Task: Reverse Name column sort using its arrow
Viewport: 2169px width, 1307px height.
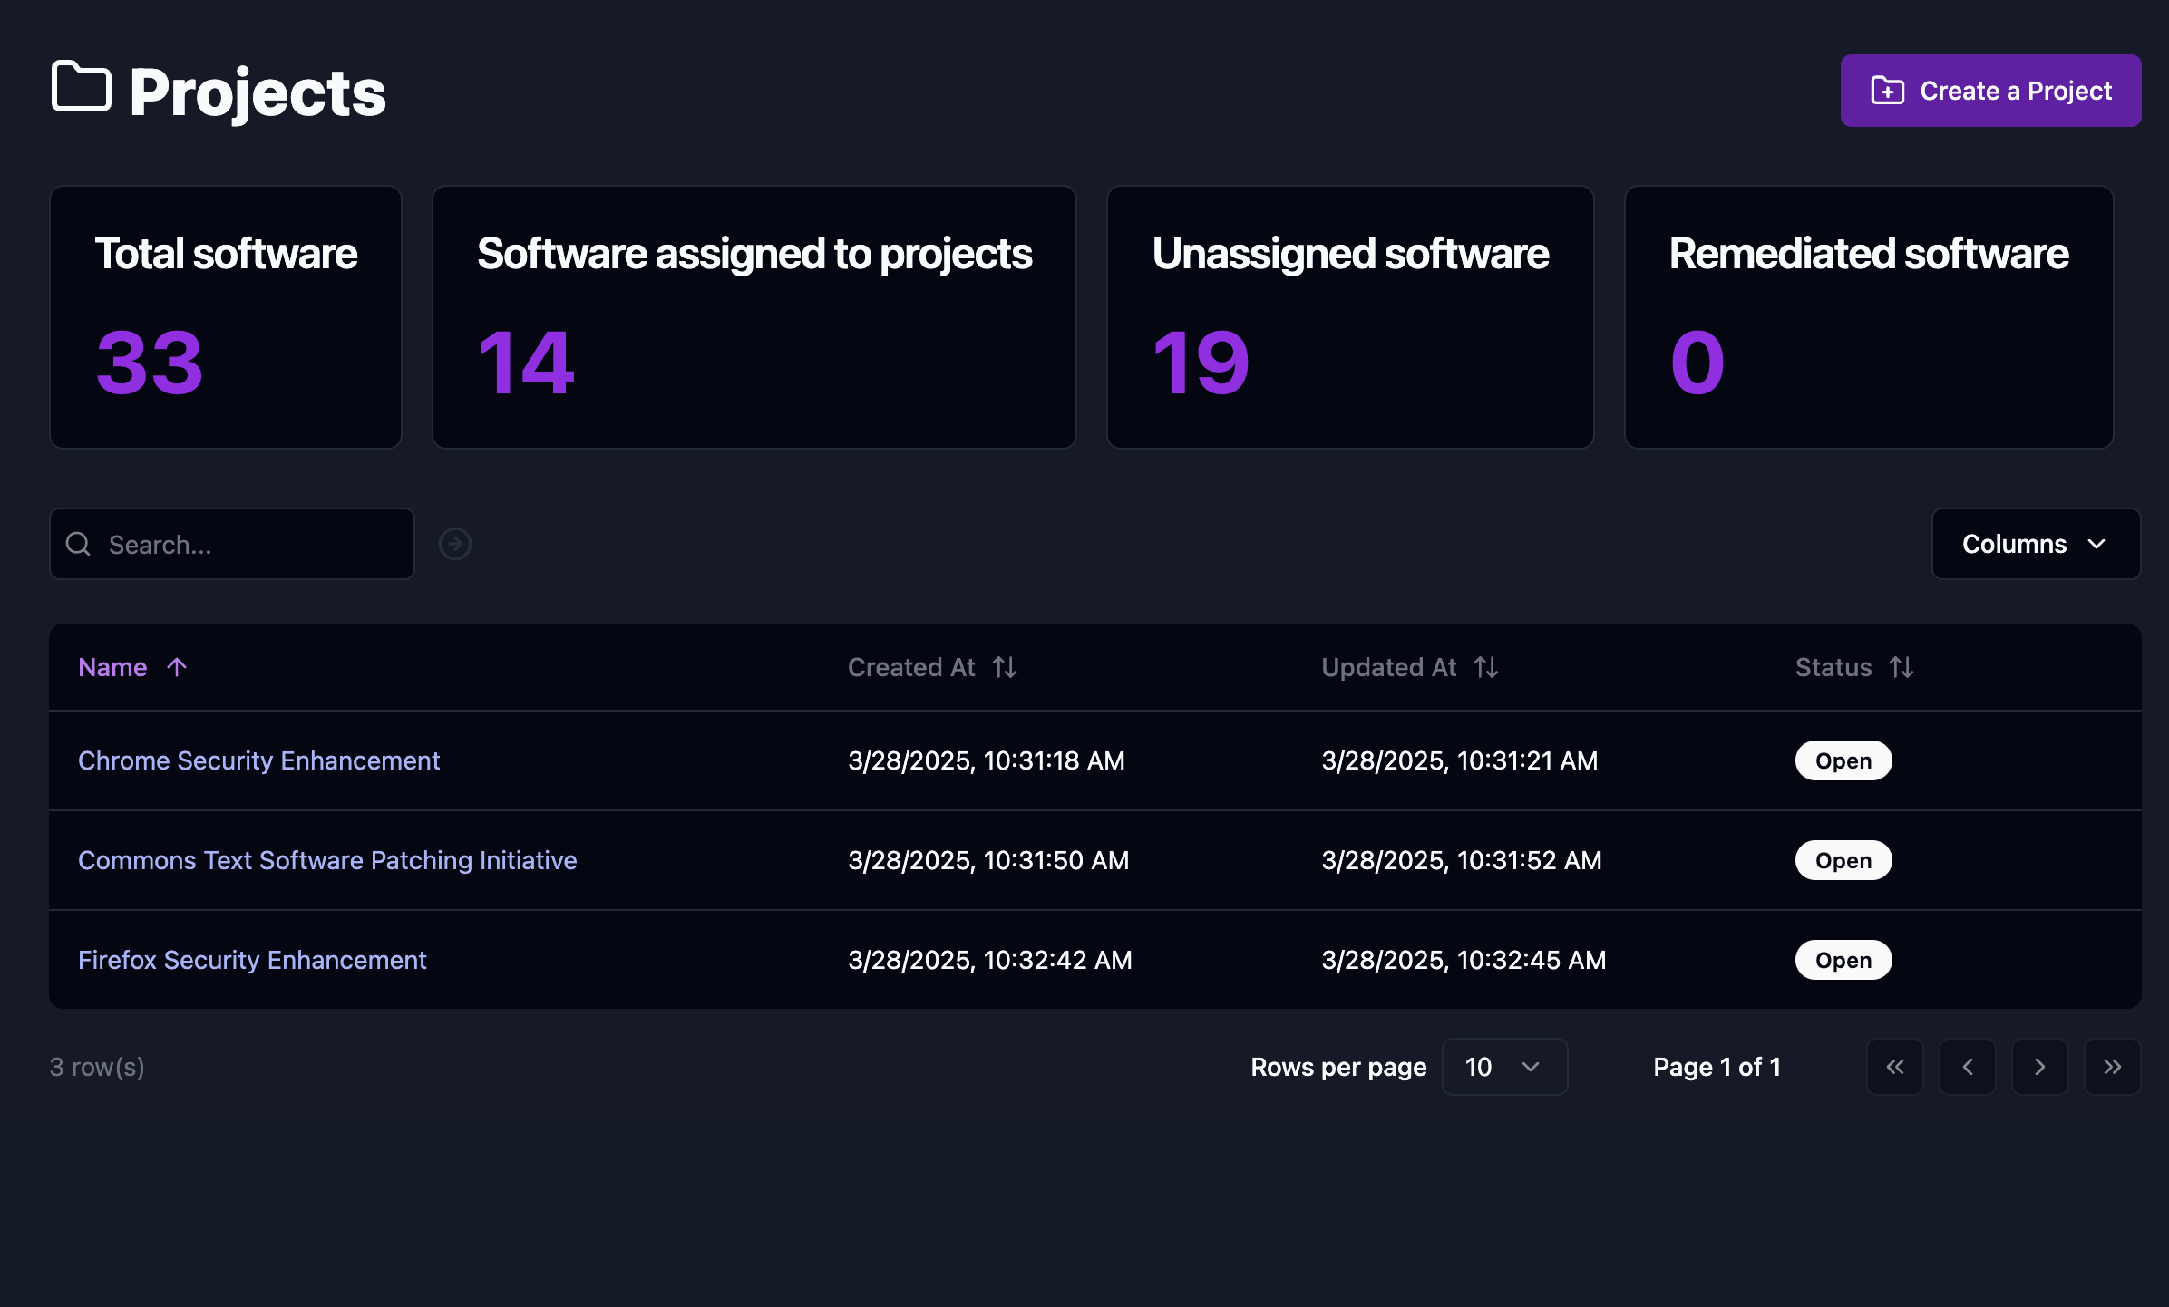Action: 176,667
